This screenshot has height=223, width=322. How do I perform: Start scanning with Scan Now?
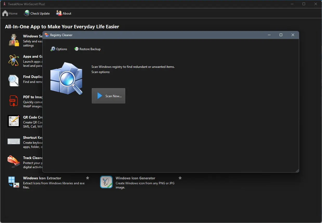[x=108, y=96]
